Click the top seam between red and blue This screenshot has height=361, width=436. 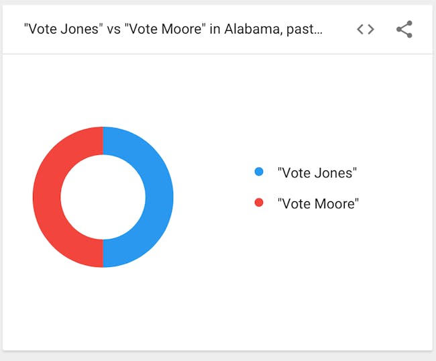103,141
